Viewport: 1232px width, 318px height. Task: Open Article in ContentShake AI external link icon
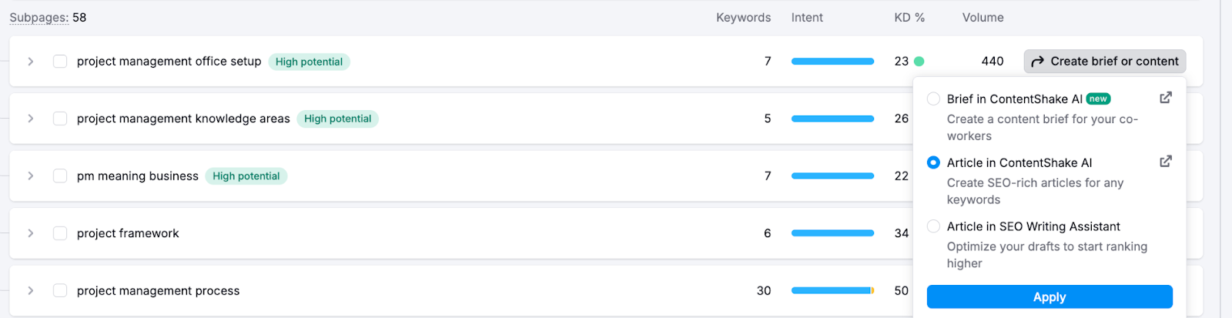(x=1166, y=162)
